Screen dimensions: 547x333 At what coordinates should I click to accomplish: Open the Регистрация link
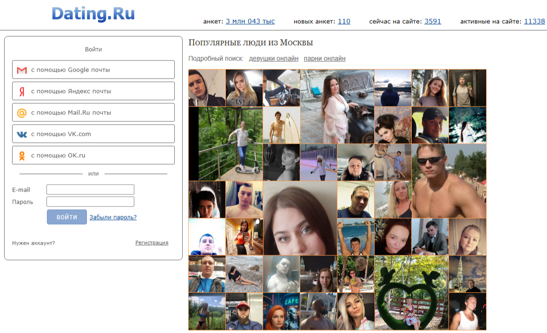152,243
